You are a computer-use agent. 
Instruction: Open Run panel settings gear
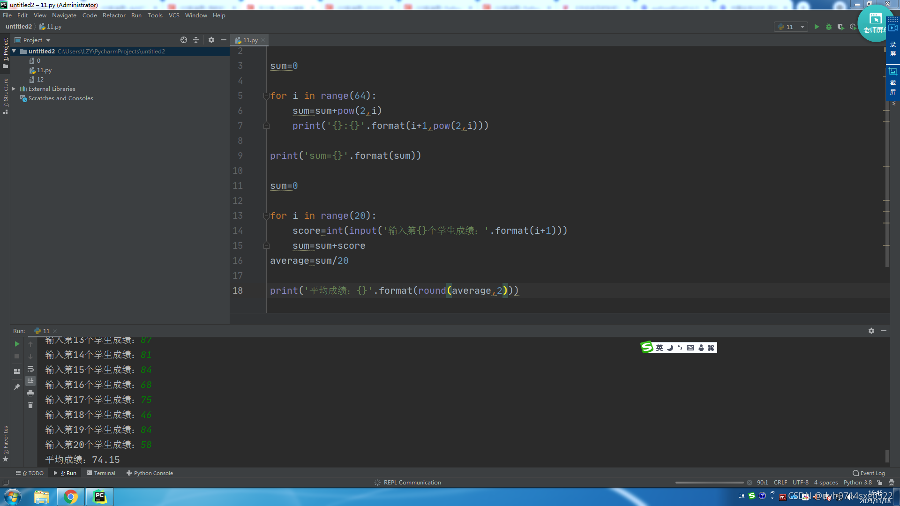click(871, 331)
